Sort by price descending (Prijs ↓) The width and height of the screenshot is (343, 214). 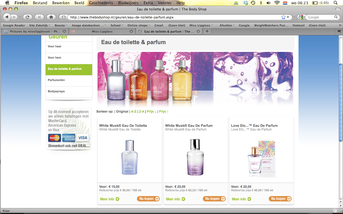click(x=152, y=112)
